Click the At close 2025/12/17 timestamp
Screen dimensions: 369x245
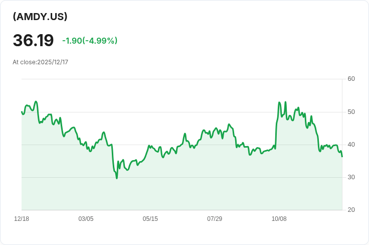(x=40, y=62)
